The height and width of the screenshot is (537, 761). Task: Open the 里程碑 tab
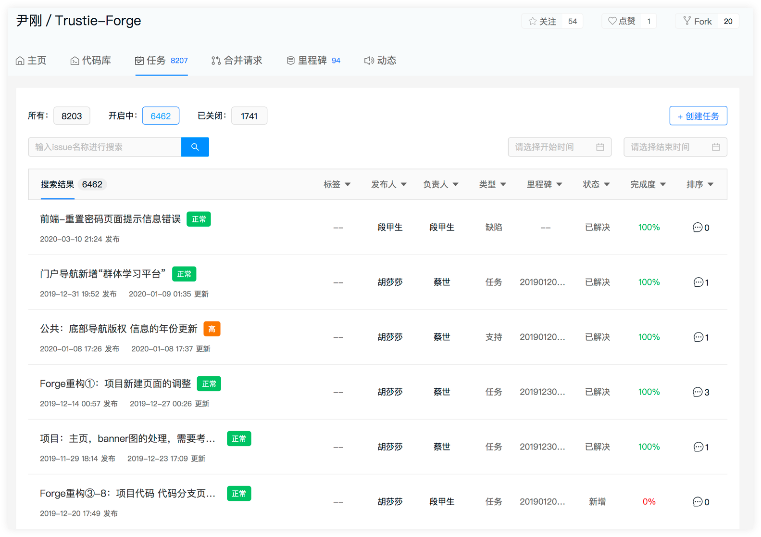[313, 61]
